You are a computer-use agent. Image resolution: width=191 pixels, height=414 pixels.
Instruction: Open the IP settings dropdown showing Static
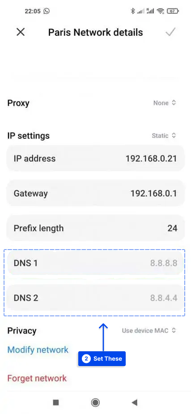coord(164,135)
